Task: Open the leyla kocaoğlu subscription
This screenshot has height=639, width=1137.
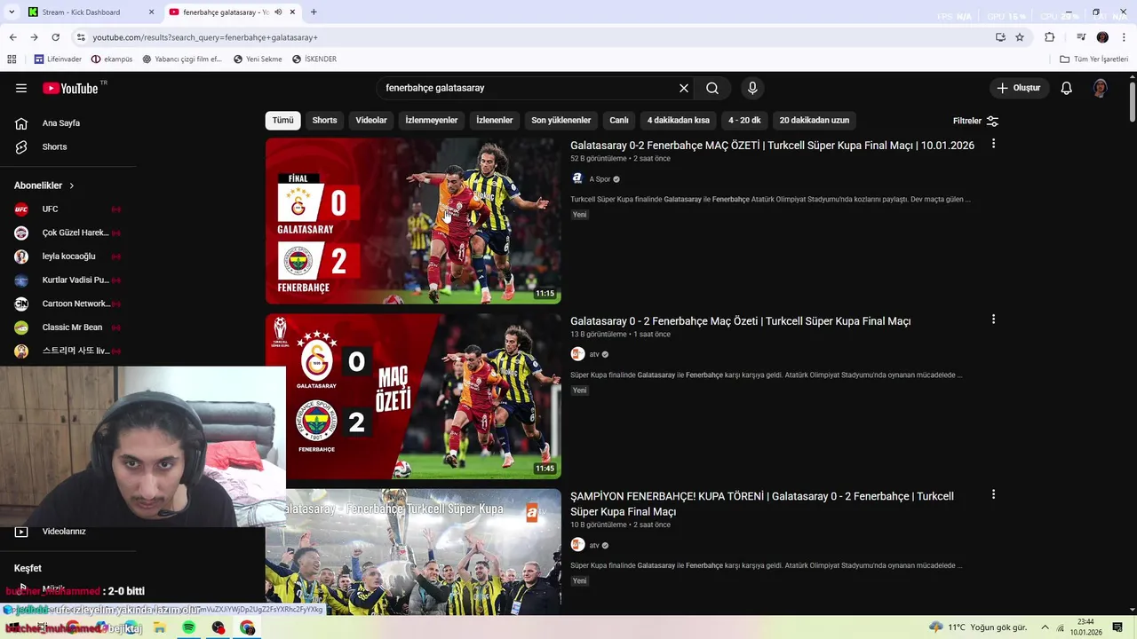Action: (68, 256)
